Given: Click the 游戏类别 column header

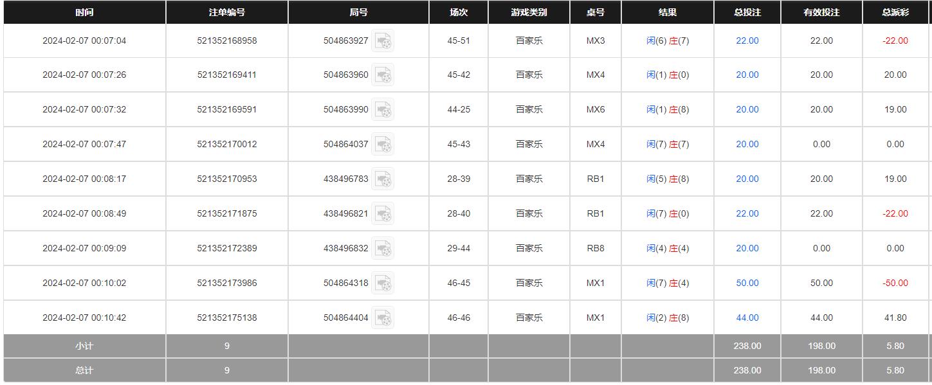Looking at the screenshot, I should tap(529, 12).
